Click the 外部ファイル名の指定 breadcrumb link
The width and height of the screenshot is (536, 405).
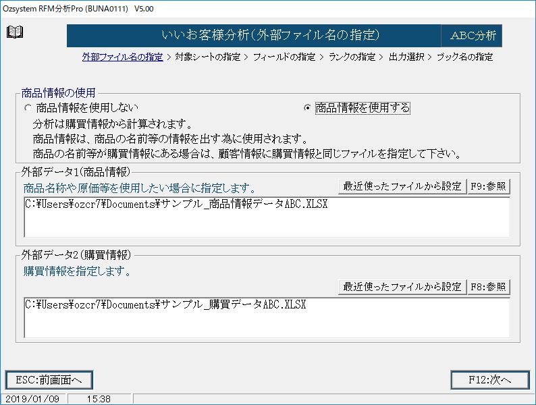[122, 57]
